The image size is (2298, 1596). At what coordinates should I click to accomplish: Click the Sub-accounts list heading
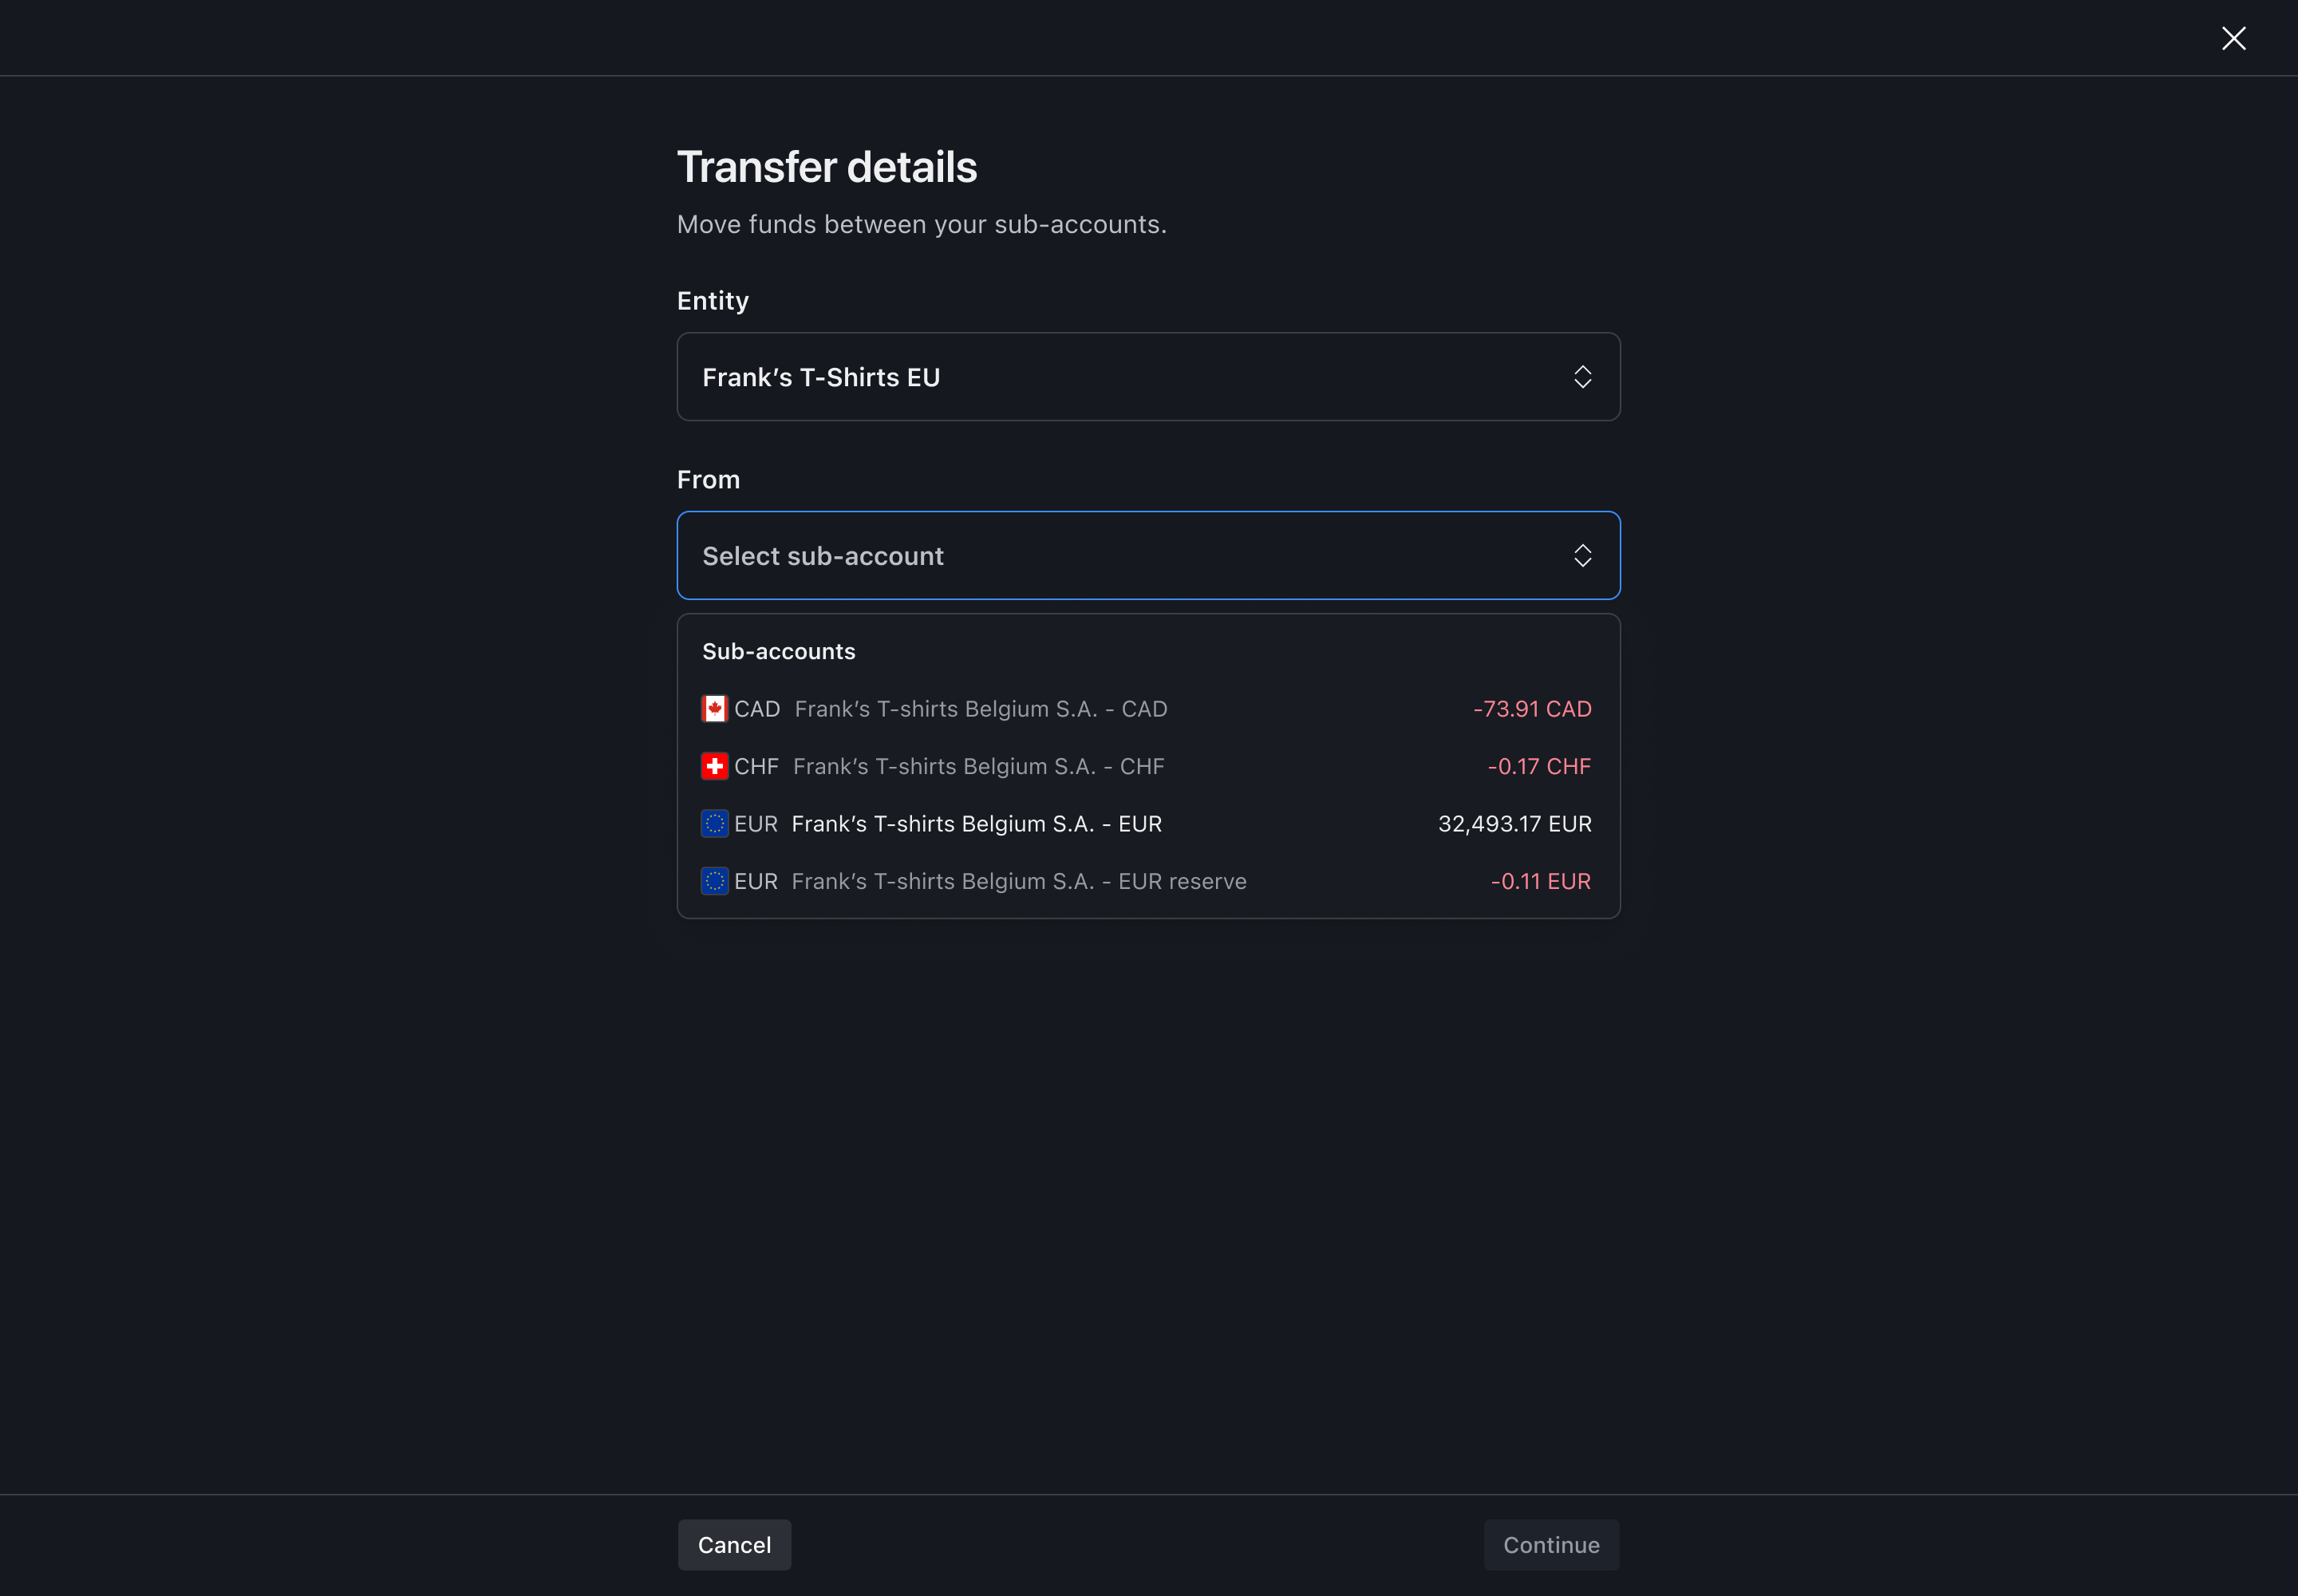click(x=778, y=652)
